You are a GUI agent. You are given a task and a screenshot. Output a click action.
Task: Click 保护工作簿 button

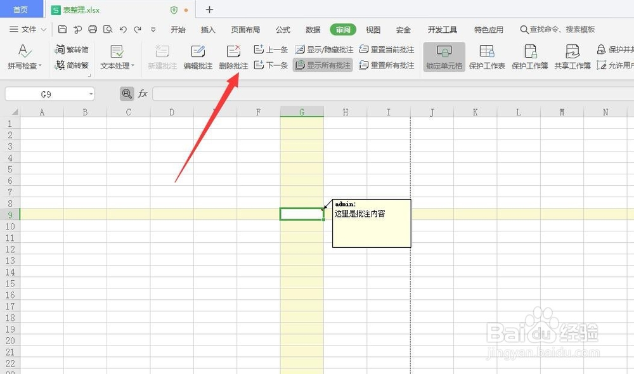[529, 57]
